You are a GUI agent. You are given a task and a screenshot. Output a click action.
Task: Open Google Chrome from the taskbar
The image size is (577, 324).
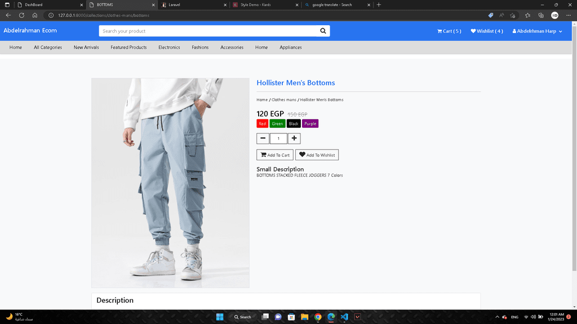point(318,317)
